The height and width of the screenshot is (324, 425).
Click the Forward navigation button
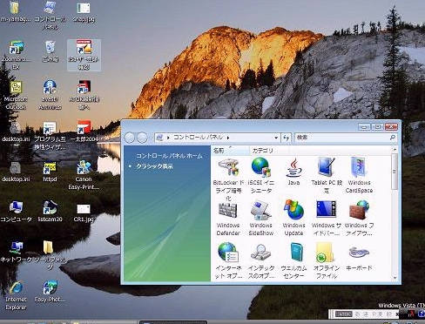click(142, 138)
